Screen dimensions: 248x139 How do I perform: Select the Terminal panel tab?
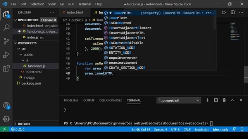(x=134, y=100)
